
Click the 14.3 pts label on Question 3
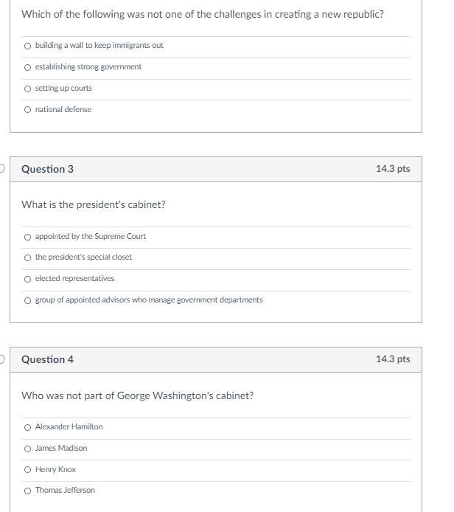[x=392, y=169]
